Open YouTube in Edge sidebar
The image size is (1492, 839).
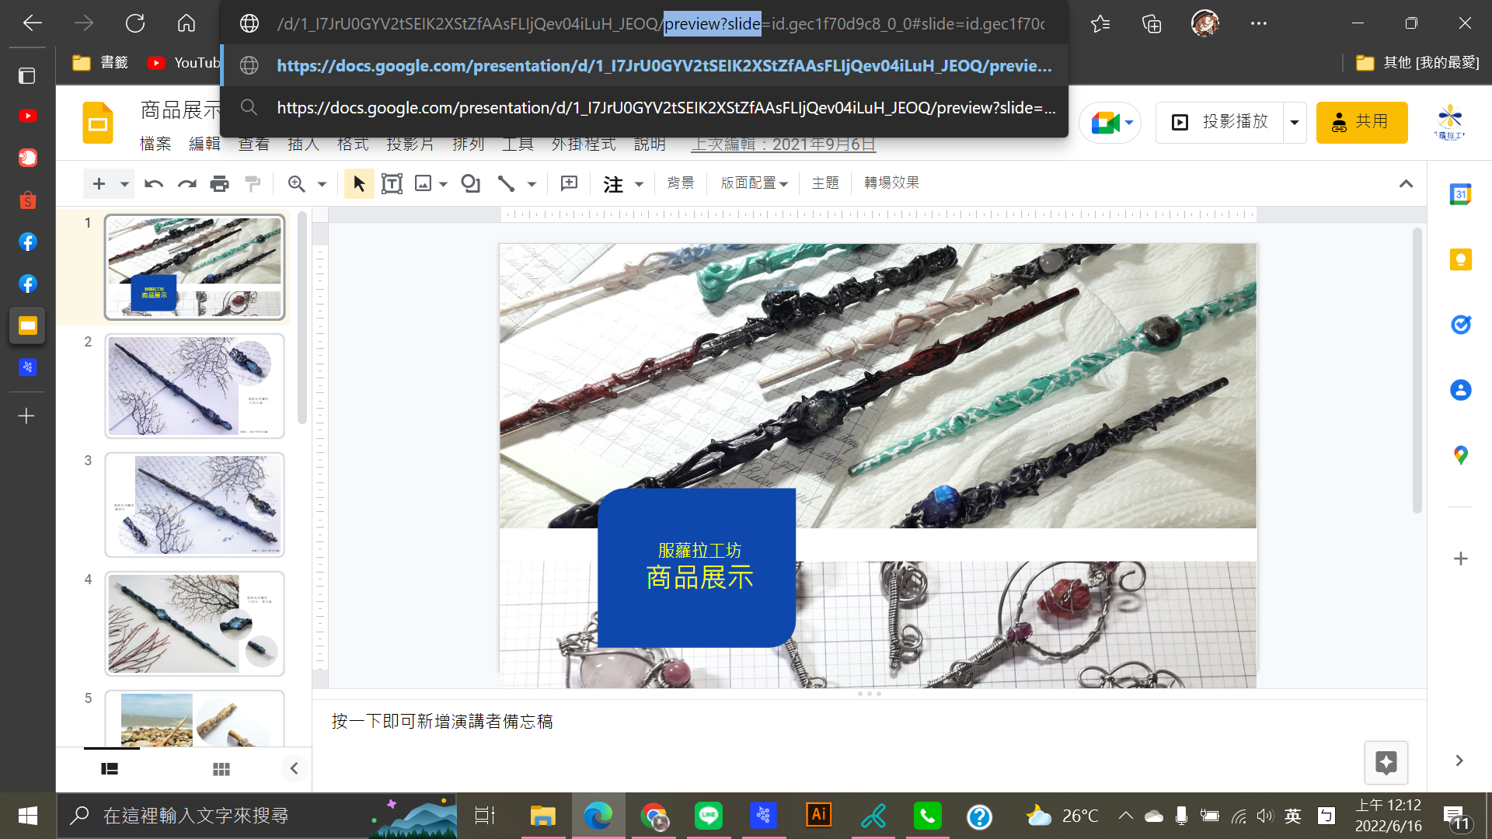pos(27,116)
